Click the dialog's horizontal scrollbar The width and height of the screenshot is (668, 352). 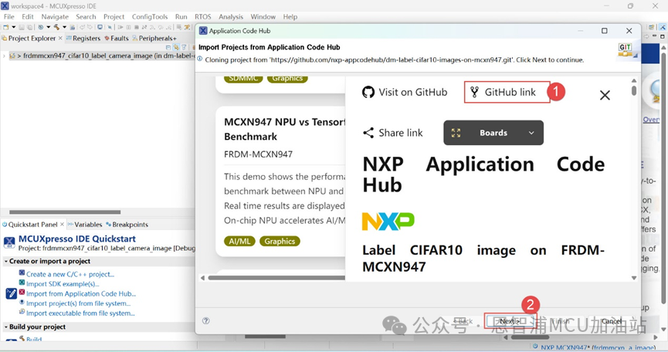click(277, 278)
